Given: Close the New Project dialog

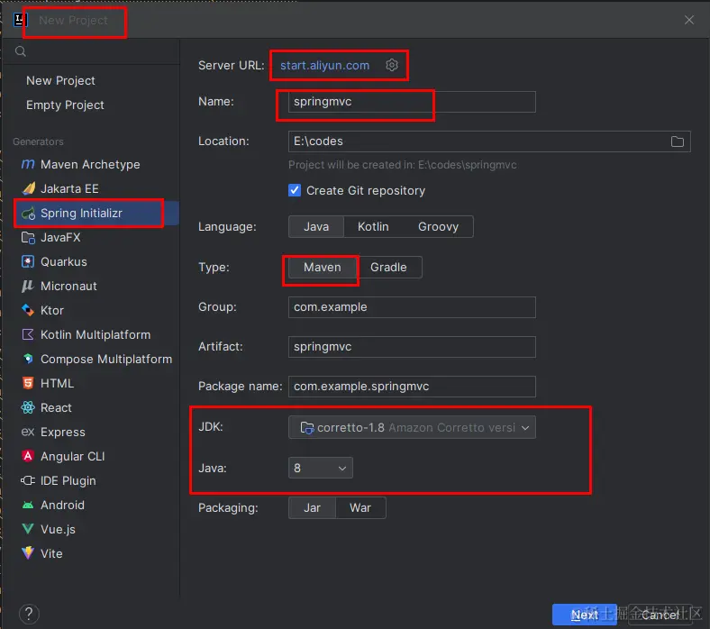Looking at the screenshot, I should (688, 20).
